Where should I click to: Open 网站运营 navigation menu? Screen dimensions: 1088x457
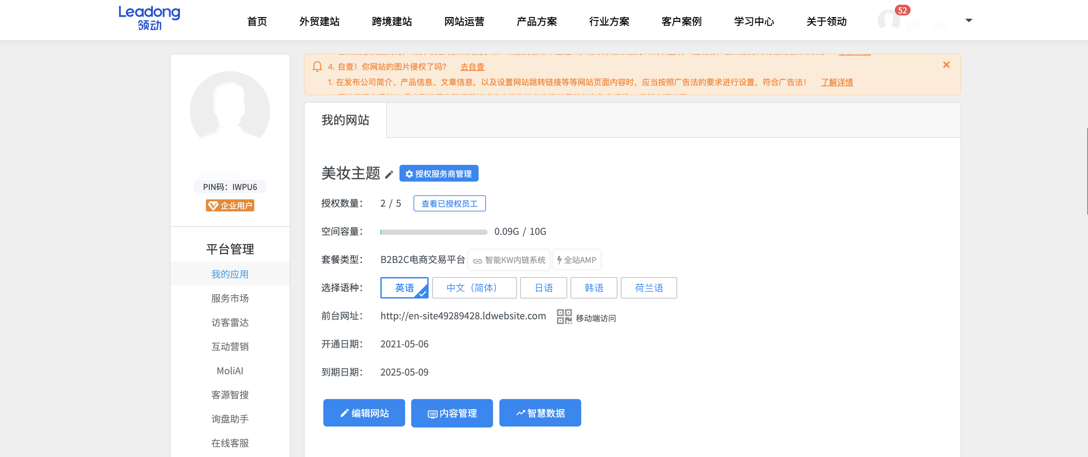tap(464, 21)
